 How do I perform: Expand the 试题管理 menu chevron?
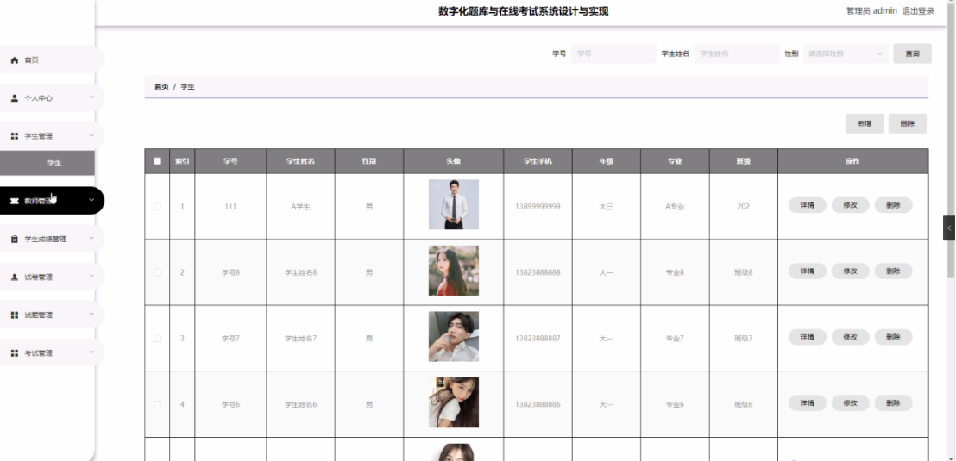click(x=91, y=315)
